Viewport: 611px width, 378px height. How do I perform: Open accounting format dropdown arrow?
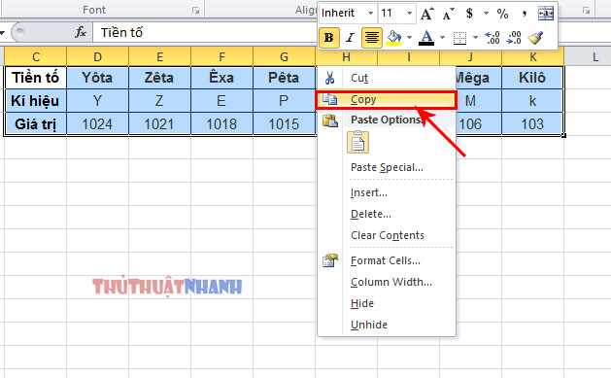coord(486,14)
